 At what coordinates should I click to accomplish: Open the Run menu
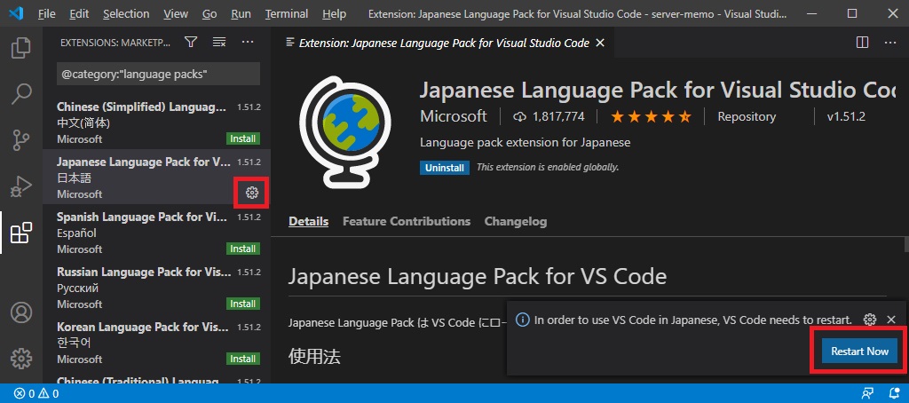pos(241,13)
